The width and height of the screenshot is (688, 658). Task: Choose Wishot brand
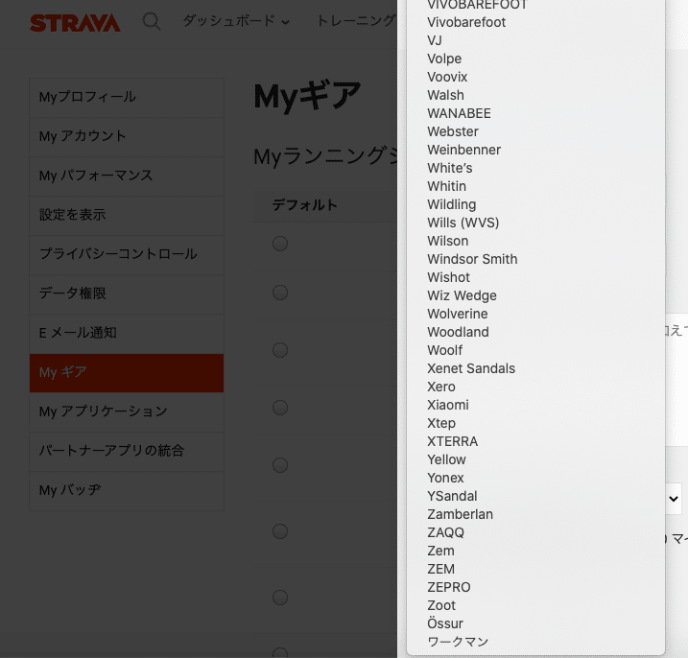tap(535, 277)
